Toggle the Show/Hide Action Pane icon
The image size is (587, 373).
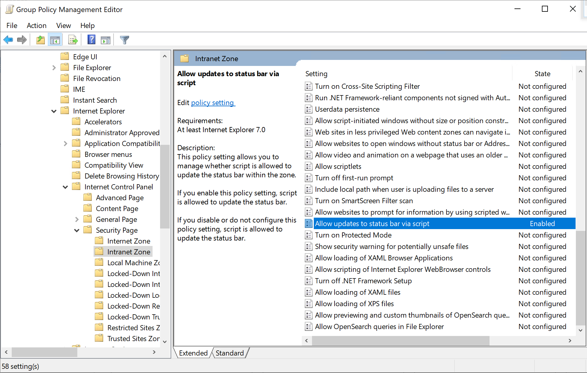(106, 40)
